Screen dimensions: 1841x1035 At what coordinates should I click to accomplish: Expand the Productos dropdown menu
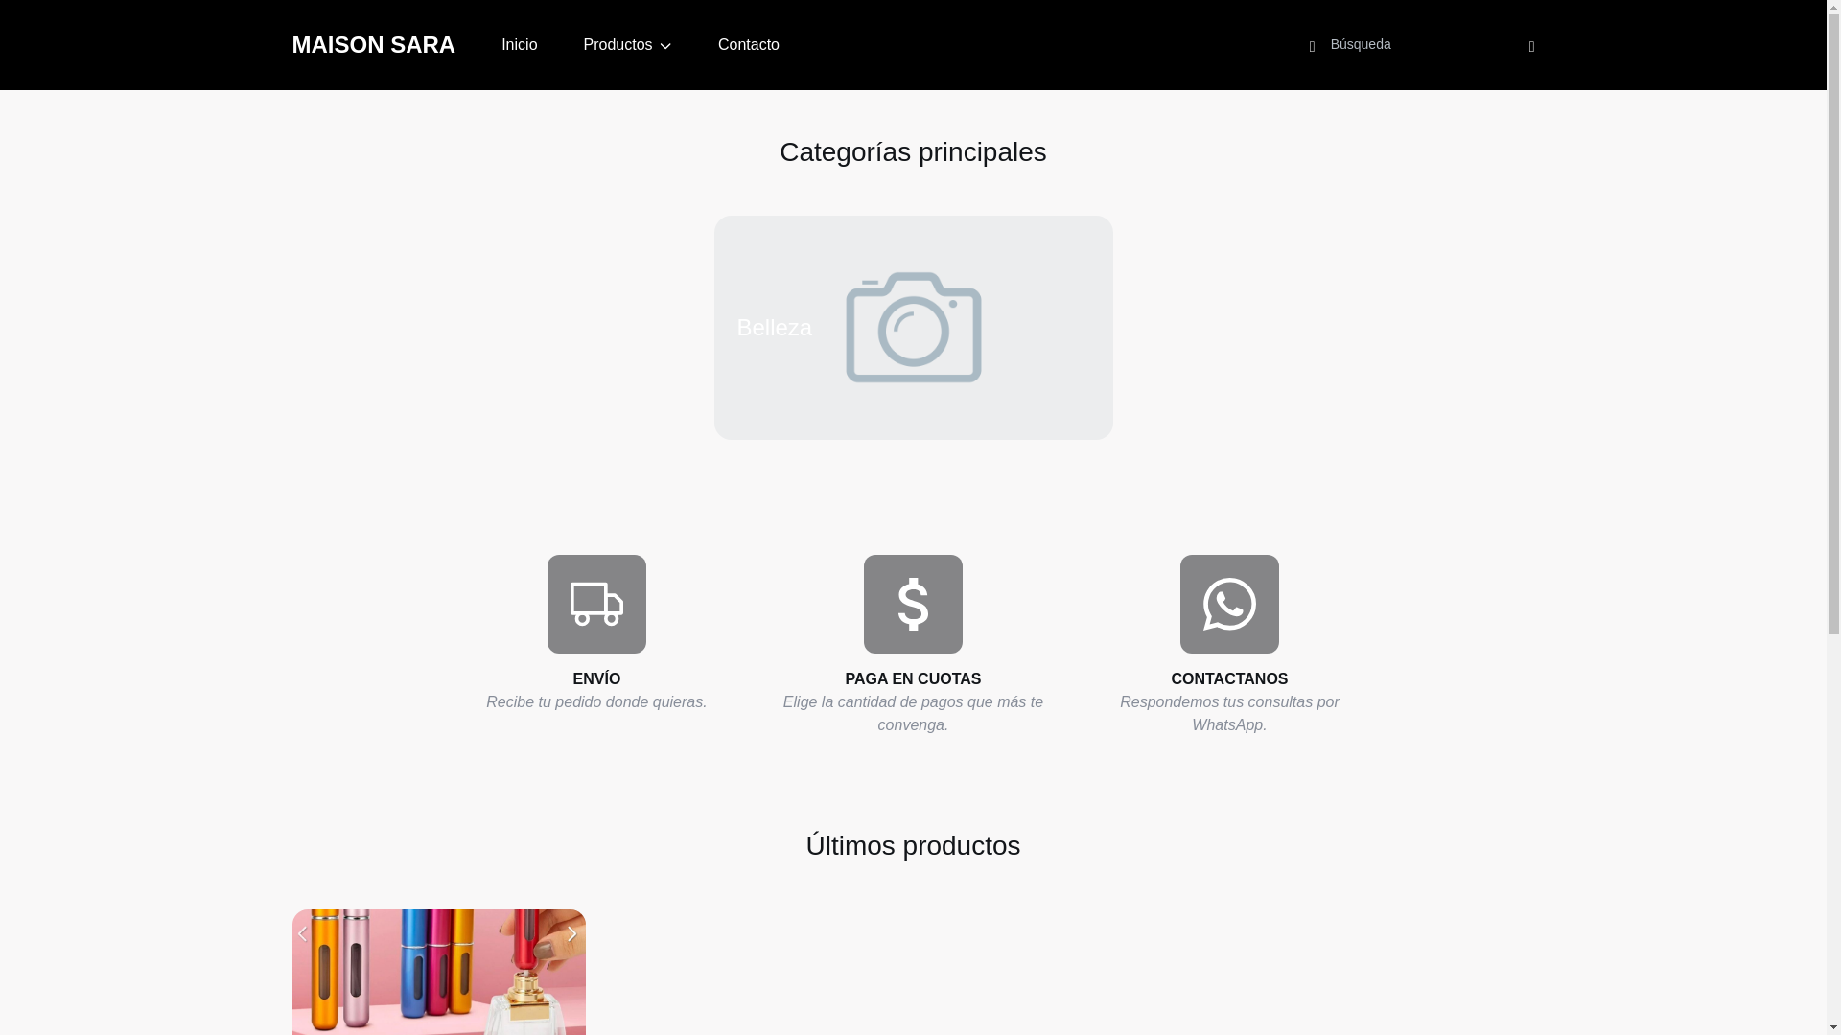tap(627, 45)
